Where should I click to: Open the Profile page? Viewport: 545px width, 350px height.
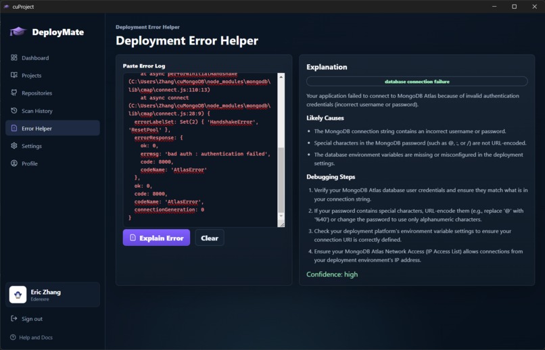(x=53, y=164)
